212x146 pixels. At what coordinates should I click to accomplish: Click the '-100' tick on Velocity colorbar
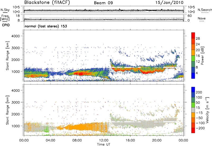point(200,123)
